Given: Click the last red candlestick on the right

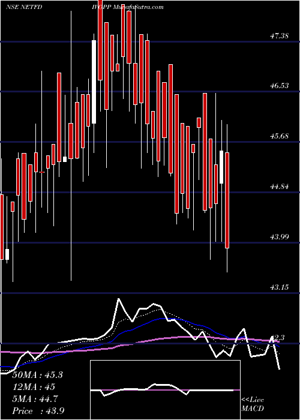Looking at the screenshot, I should tap(227, 200).
